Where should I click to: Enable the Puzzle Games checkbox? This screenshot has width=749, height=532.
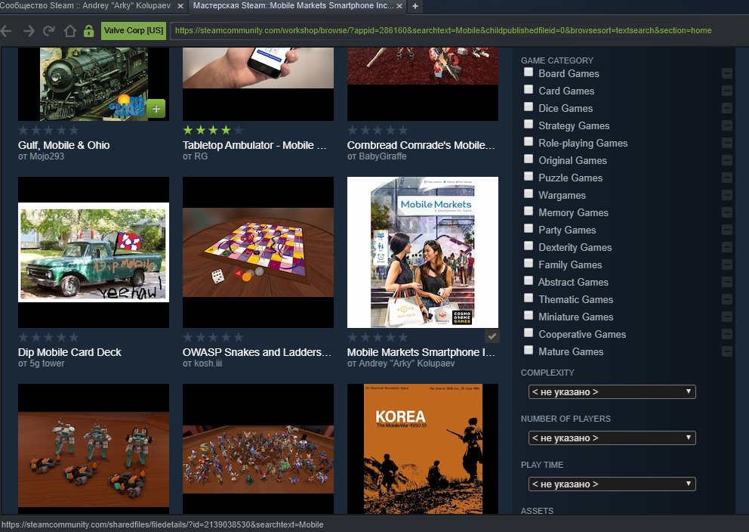529,176
